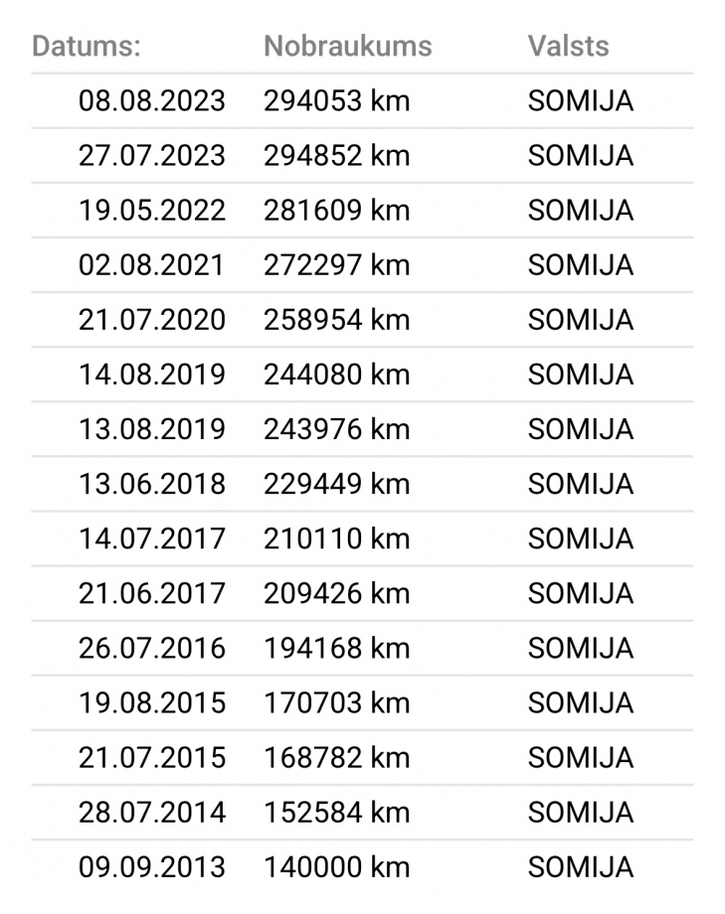The width and height of the screenshot is (725, 914).
Task: Click the 14.07.2017 entry
Action: click(152, 538)
